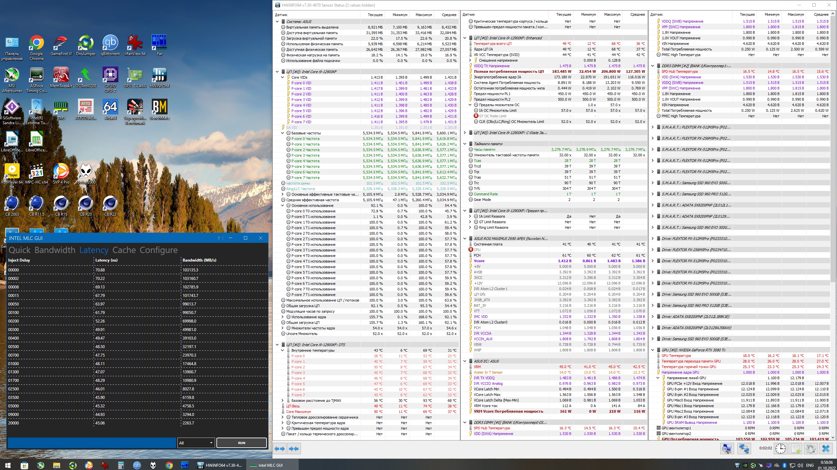837x470 pixels.
Task: Open Chrome from the taskbar
Action: pyautogui.click(x=169, y=465)
